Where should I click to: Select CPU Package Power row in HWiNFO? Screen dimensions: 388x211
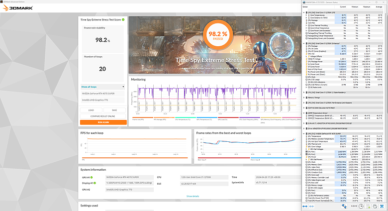tap(343, 61)
